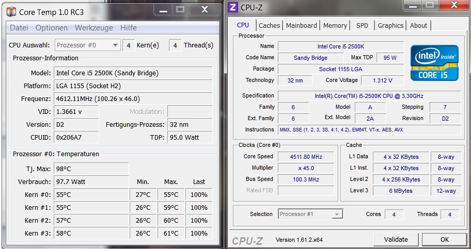Click the Technology value 32 nm in CPU-Z
The image size is (471, 249).
tap(295, 81)
